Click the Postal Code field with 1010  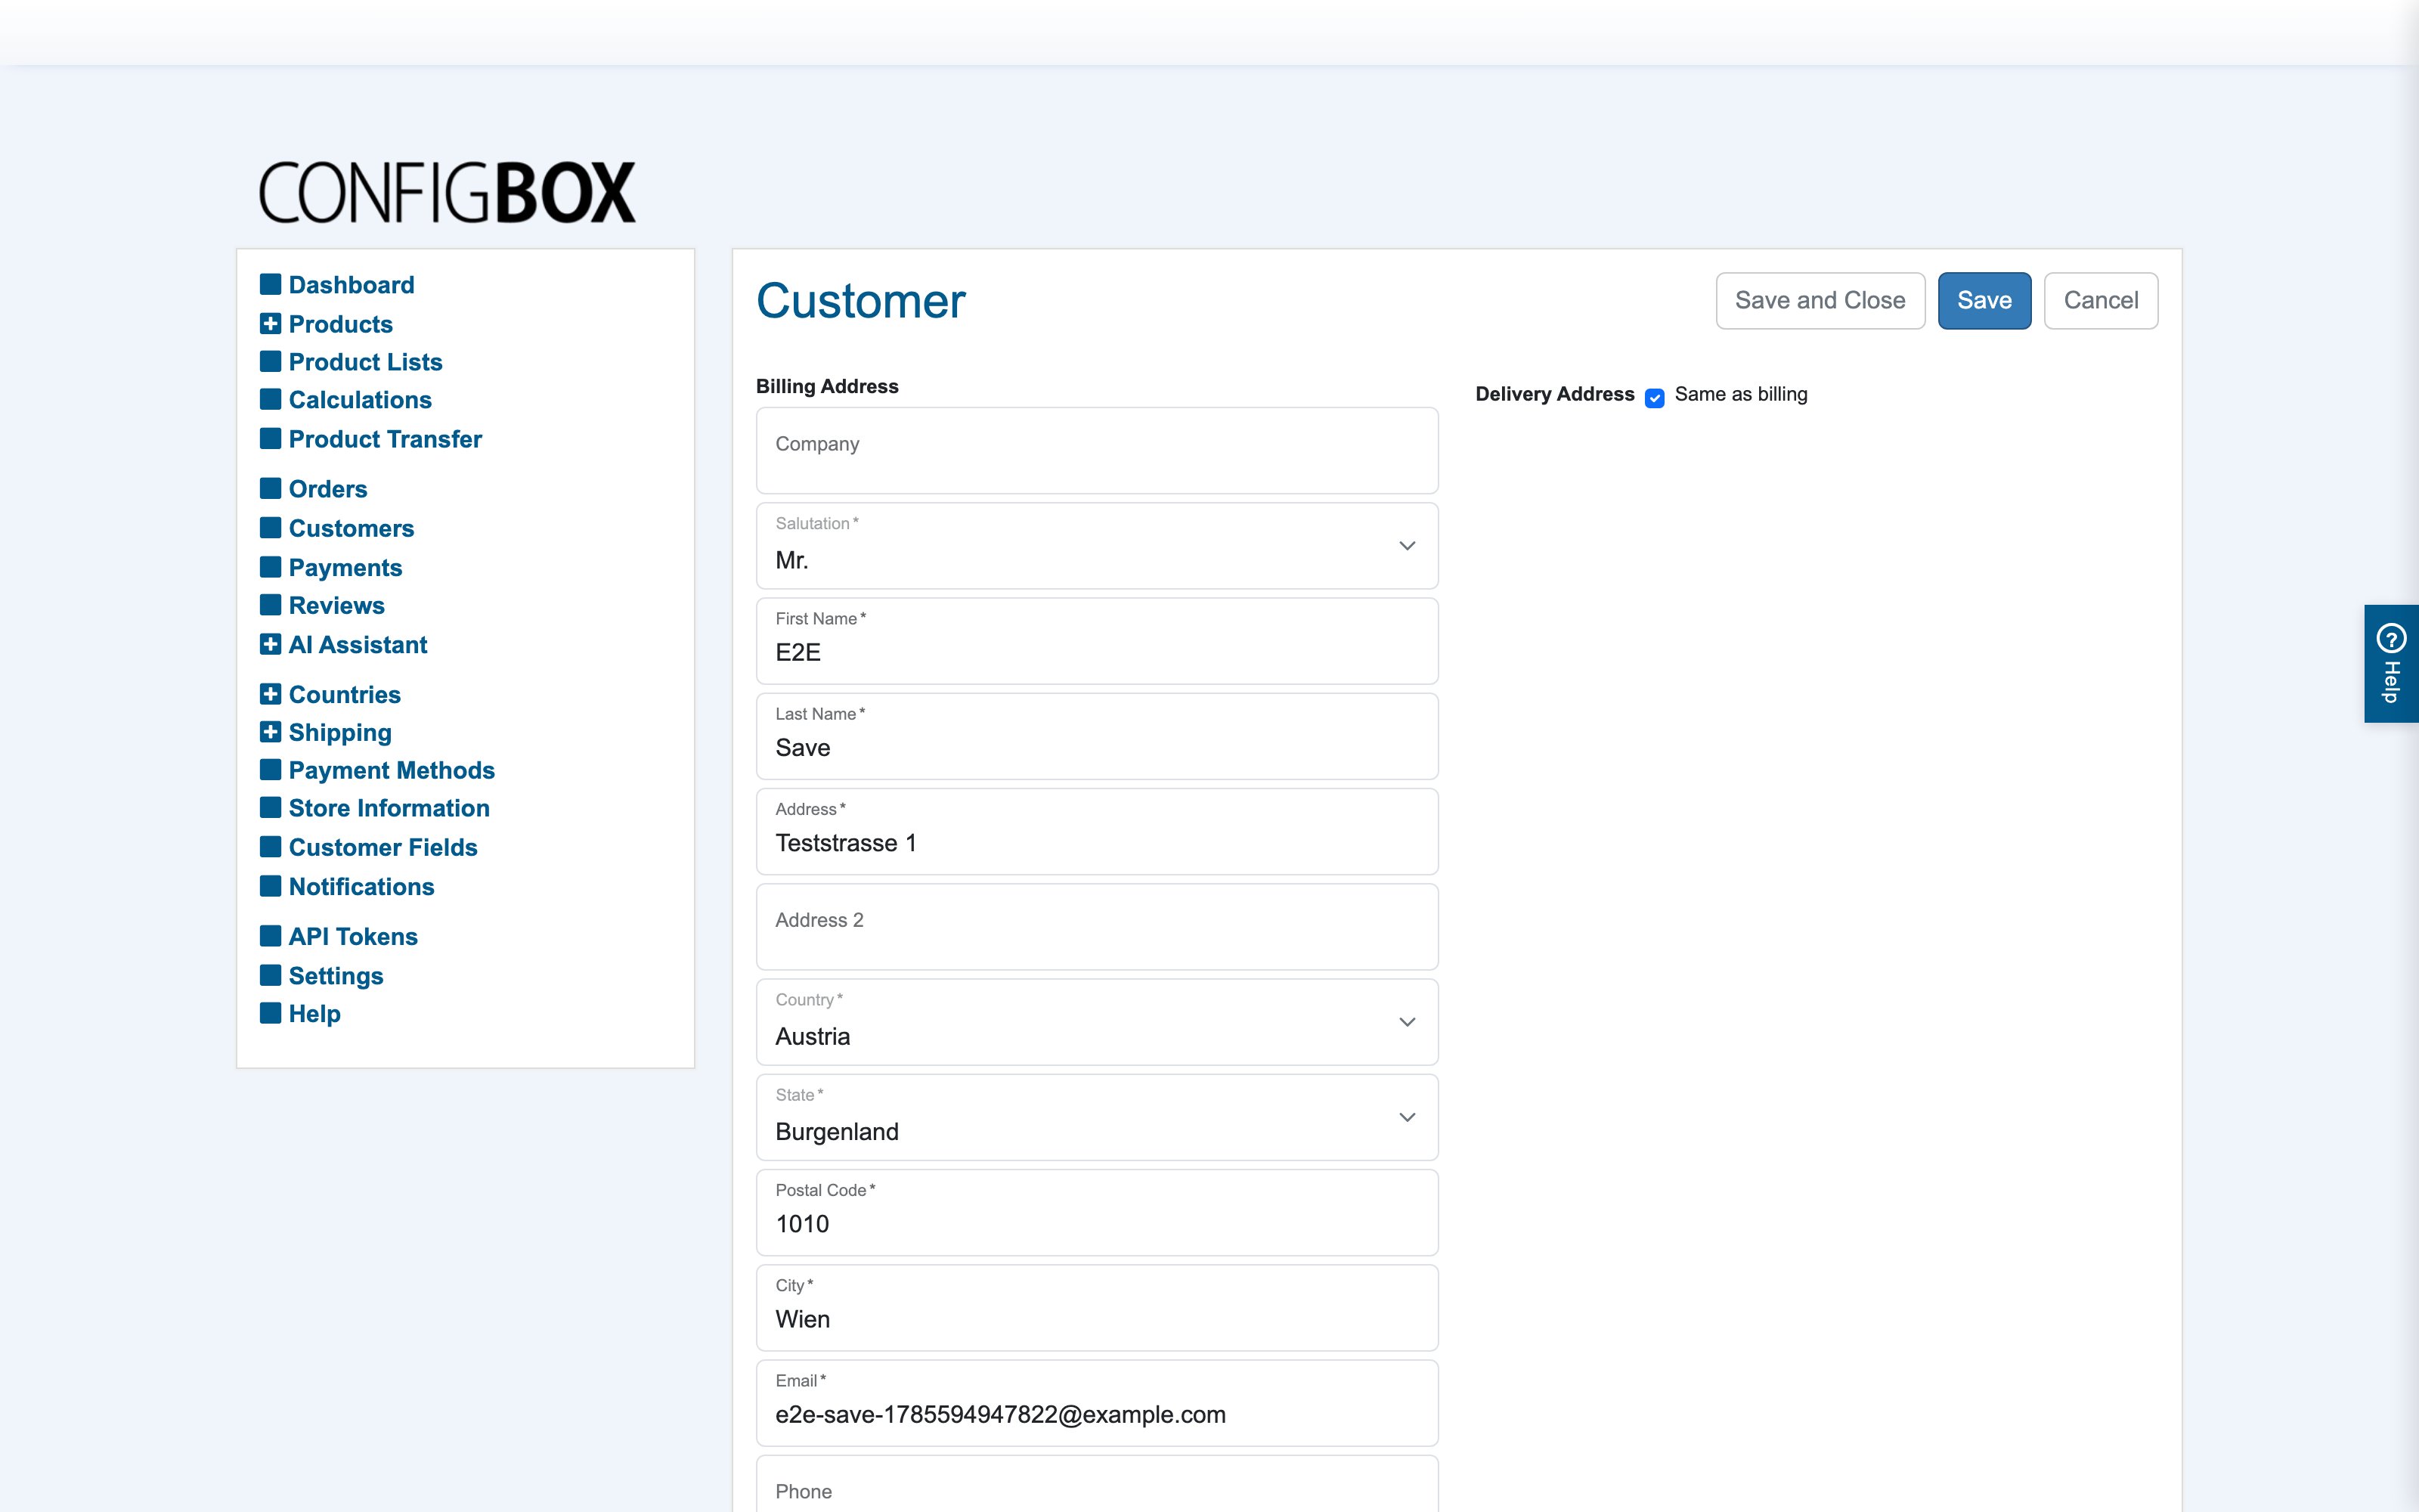1097,1212
